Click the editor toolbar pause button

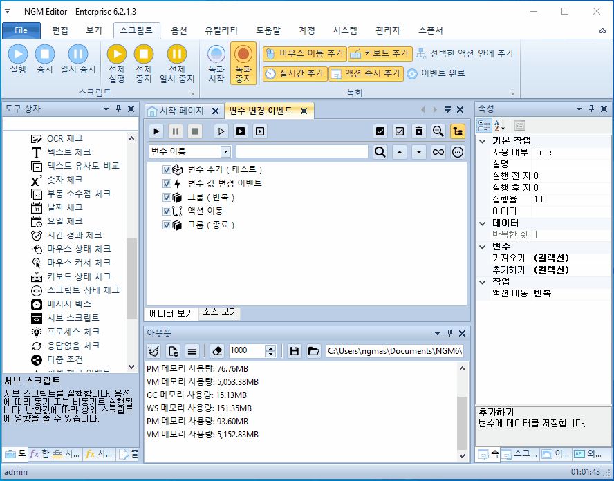[176, 131]
